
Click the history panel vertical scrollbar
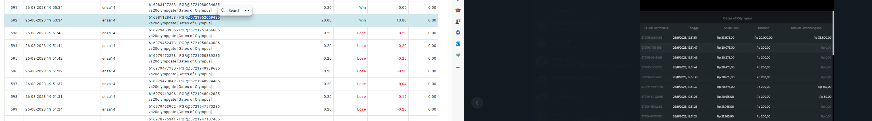coord(833,33)
